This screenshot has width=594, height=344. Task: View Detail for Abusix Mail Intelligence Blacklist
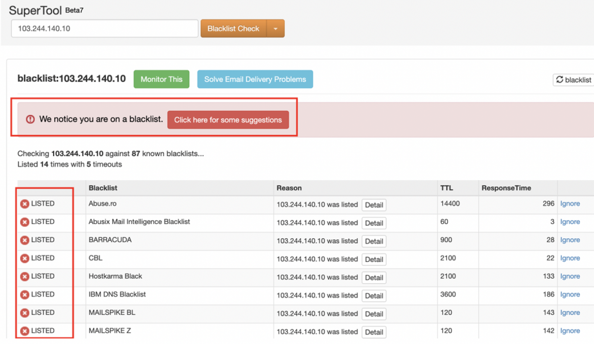[x=374, y=223]
